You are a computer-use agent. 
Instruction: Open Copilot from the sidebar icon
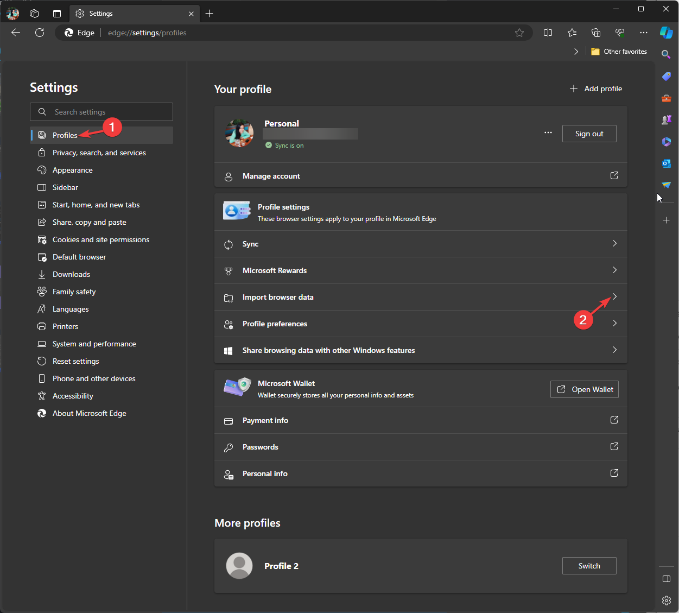click(666, 33)
